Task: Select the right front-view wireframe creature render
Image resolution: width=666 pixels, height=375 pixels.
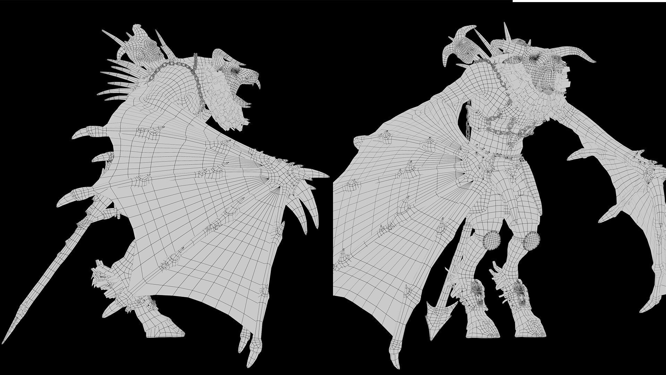Action: (x=499, y=196)
